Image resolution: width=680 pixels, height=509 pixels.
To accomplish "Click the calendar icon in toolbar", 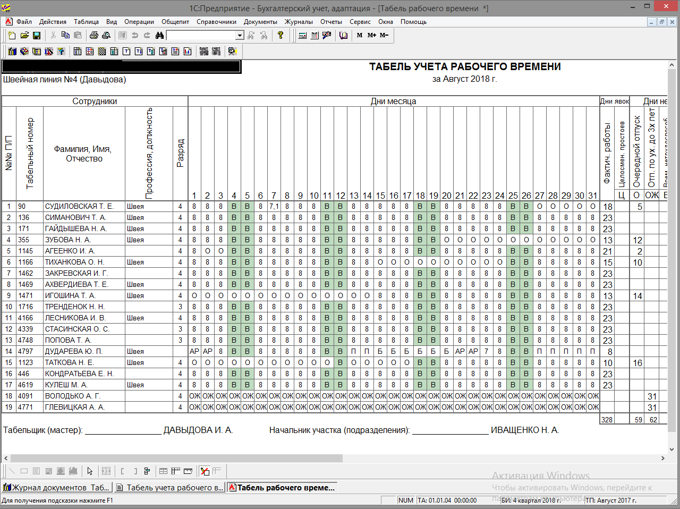I will pos(315,36).
